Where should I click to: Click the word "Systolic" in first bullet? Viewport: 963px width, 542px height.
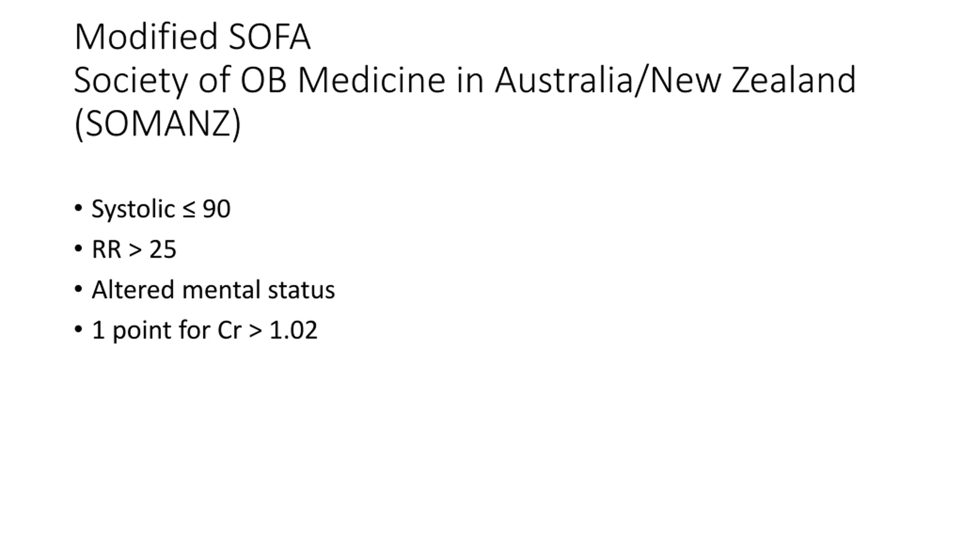(x=133, y=209)
